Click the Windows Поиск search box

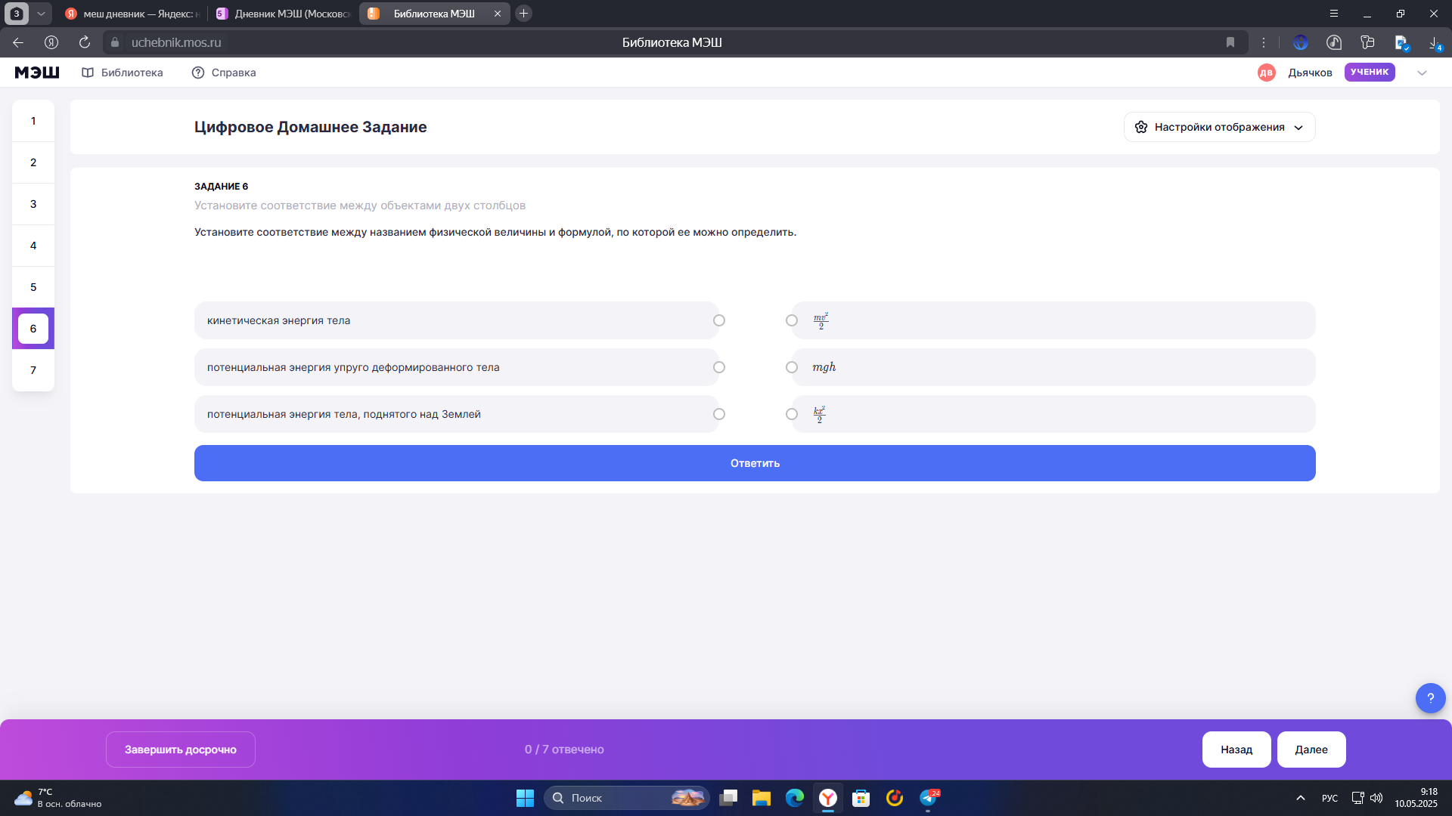click(x=626, y=798)
